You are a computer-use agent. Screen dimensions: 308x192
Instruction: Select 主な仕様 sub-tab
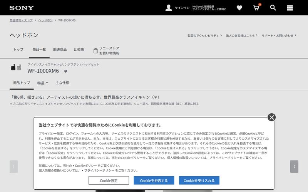62,83
